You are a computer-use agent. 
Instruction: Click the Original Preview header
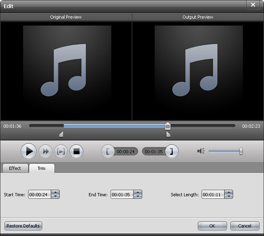tap(66, 17)
